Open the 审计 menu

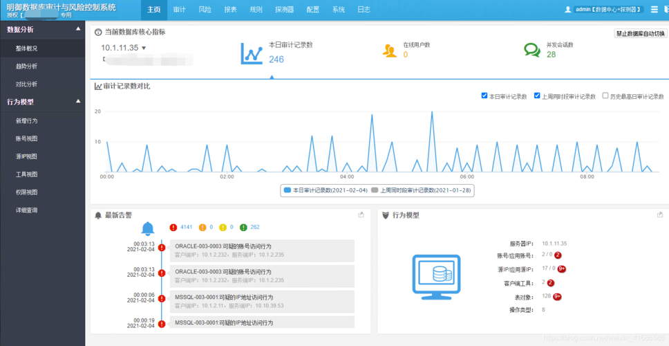180,10
